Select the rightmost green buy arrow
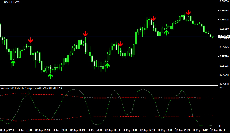Image resolution: width=230 pixels, height=133 pixels. click(x=166, y=32)
